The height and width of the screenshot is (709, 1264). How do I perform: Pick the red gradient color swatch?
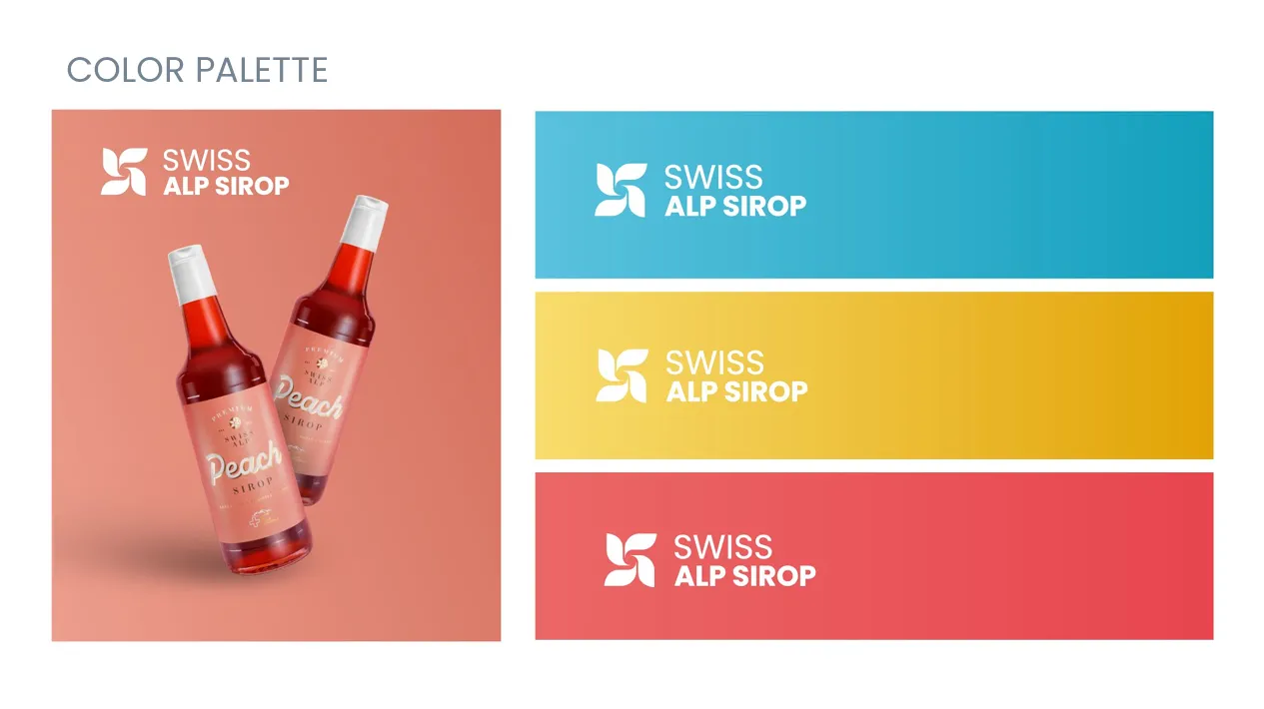click(x=874, y=556)
